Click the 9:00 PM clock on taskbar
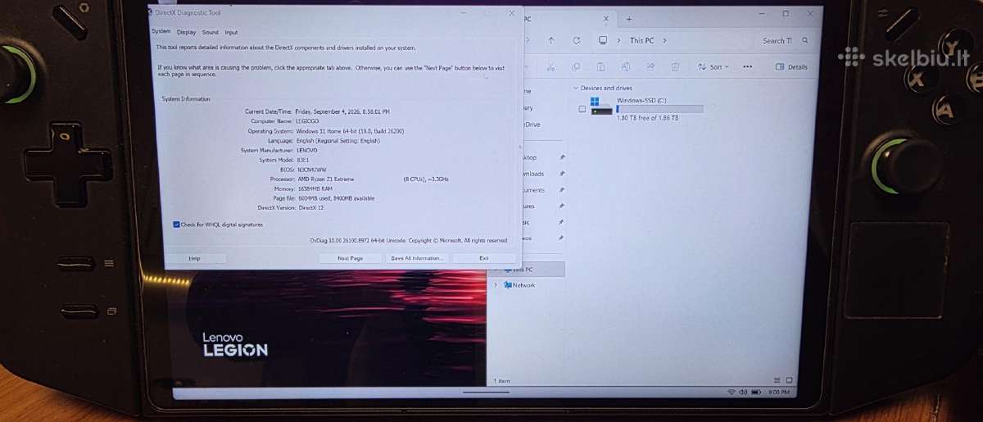Viewport: 983px width, 422px height. point(777,393)
